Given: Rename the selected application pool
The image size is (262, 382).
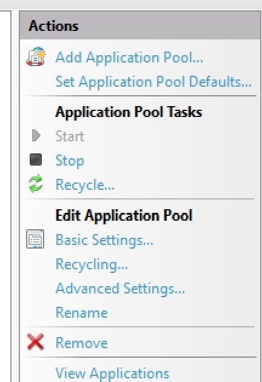Looking at the screenshot, I should click(81, 312).
